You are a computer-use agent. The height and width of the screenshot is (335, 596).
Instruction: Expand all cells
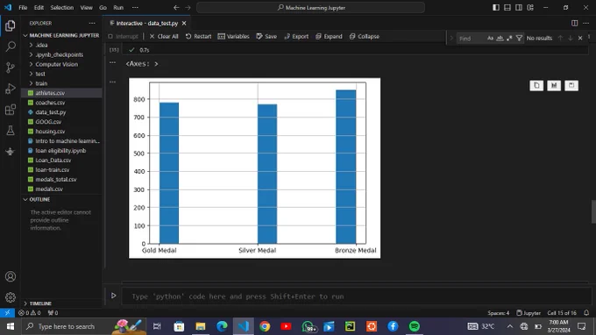(x=329, y=37)
